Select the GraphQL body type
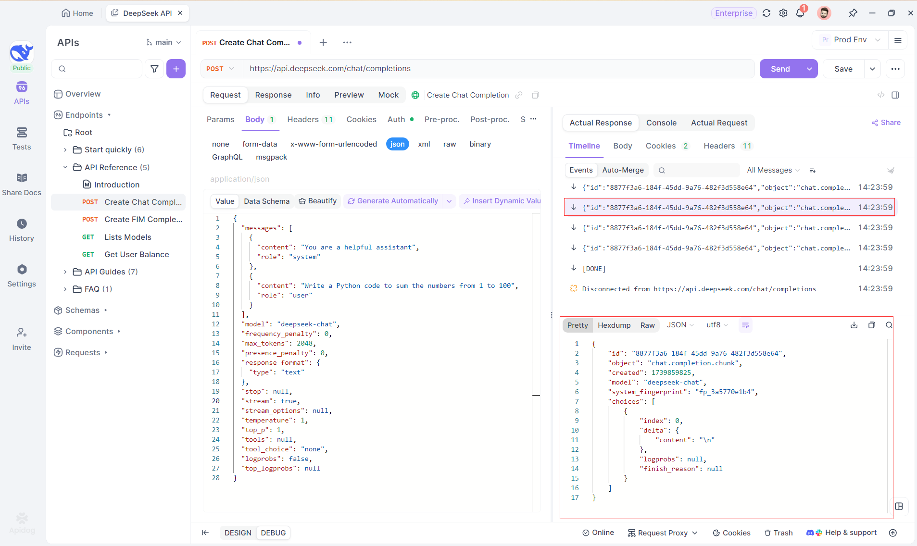Viewport: 917px width, 546px height. click(227, 157)
